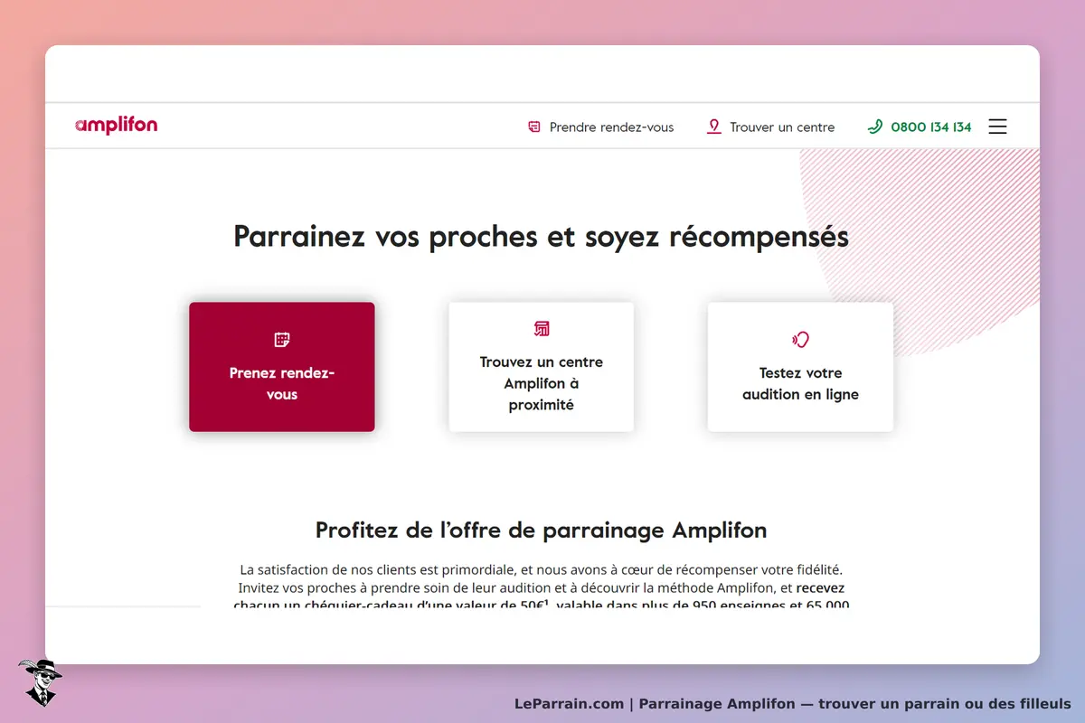Select the Trouvez un centre Amplifon card
Screen dimensions: 1085x723
(x=542, y=367)
